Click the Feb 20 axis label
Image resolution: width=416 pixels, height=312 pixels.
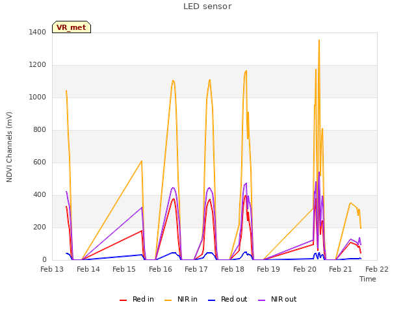pos(305,269)
